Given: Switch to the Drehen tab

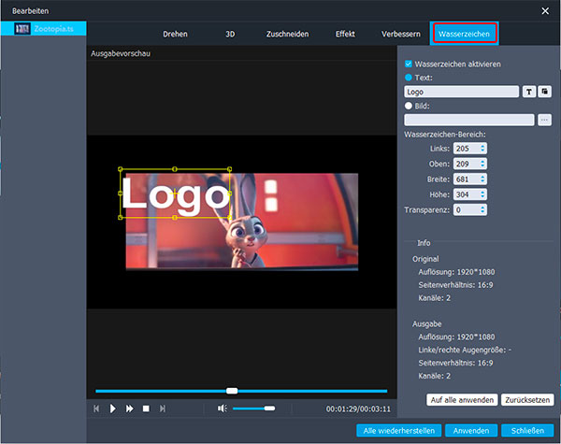Looking at the screenshot, I should (175, 34).
